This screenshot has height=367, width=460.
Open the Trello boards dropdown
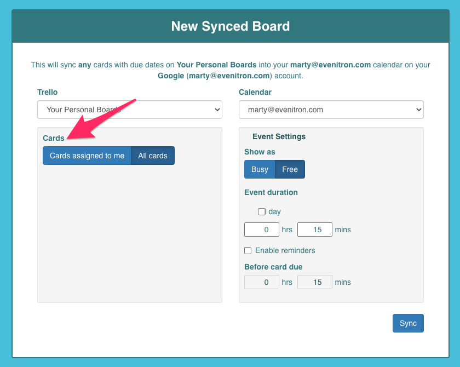pos(130,110)
